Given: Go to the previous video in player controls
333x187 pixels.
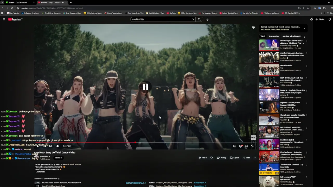Looking at the screenshot, I should [44, 146].
